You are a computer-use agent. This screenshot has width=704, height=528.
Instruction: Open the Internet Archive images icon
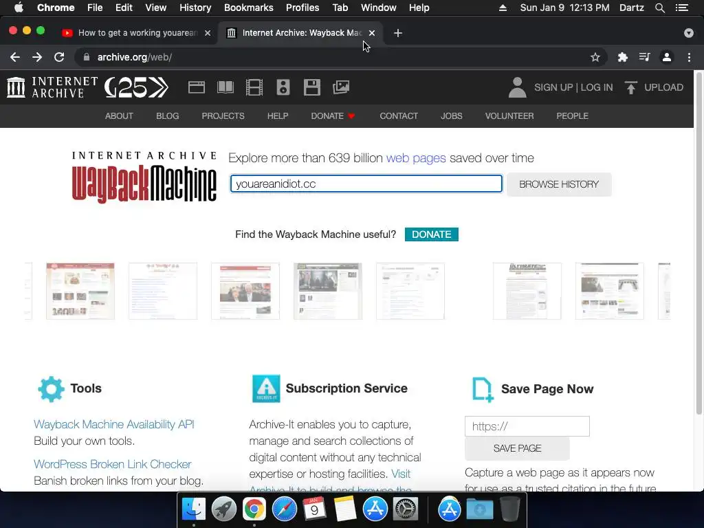pyautogui.click(x=341, y=87)
